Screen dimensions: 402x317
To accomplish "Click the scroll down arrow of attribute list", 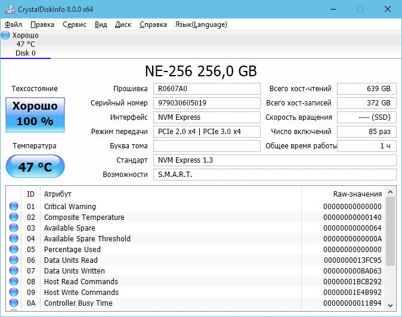I will 391,305.
